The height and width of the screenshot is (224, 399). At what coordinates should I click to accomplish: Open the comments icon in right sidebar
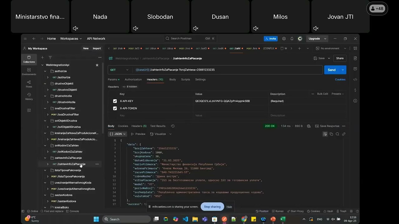(x=355, y=69)
